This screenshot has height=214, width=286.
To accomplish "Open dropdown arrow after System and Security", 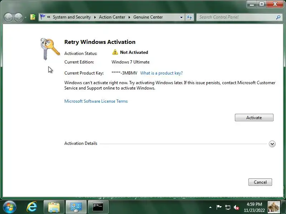I will pos(95,17).
